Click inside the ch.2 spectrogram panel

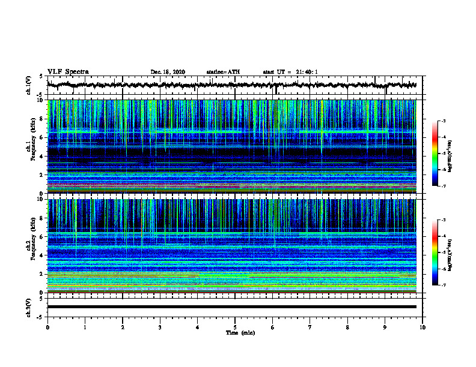pos(232,246)
